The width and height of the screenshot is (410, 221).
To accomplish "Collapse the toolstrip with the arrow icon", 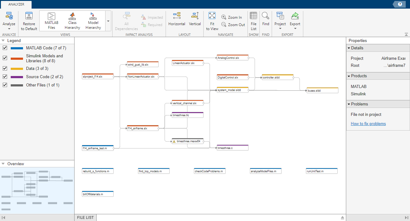I will tap(406, 34).
